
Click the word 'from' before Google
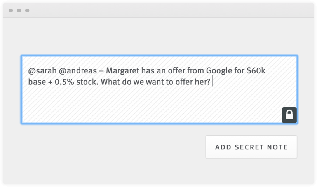[x=195, y=71]
